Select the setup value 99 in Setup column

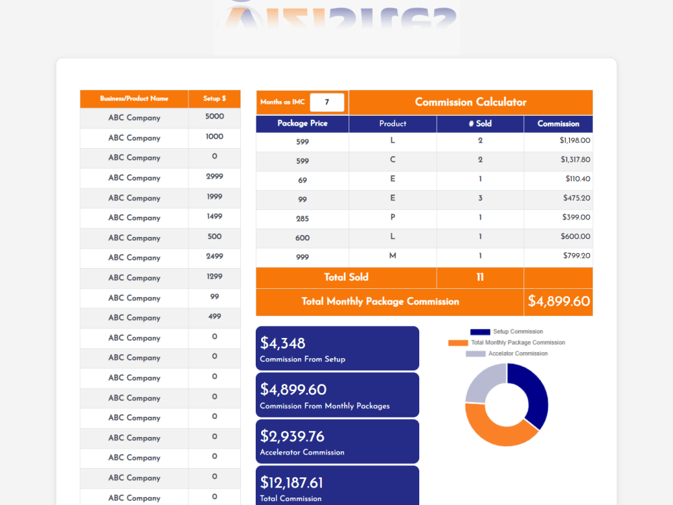[x=215, y=297]
